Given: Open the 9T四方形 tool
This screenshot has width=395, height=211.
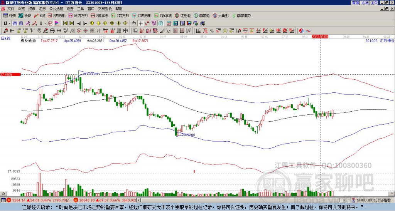Looking at the screenshot, I should (x=142, y=15).
